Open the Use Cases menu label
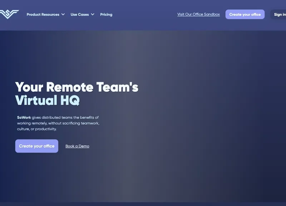The image size is (286, 206). (x=79, y=15)
